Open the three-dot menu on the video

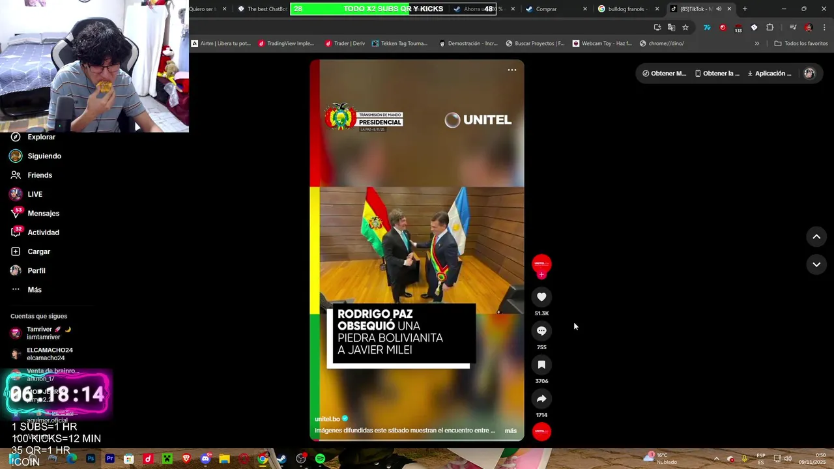(512, 70)
